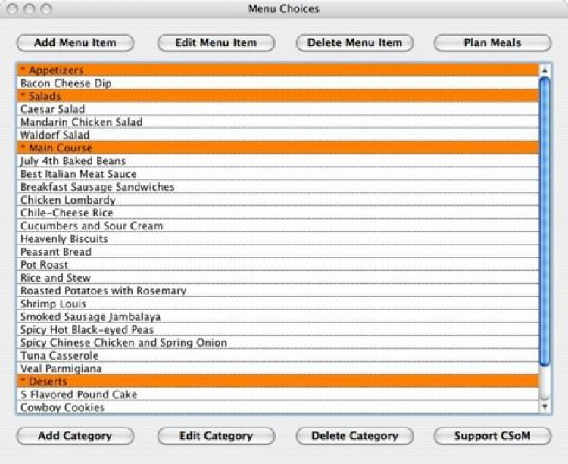Image resolution: width=568 pixels, height=464 pixels.
Task: Open the Plan Meals screen
Action: point(492,43)
